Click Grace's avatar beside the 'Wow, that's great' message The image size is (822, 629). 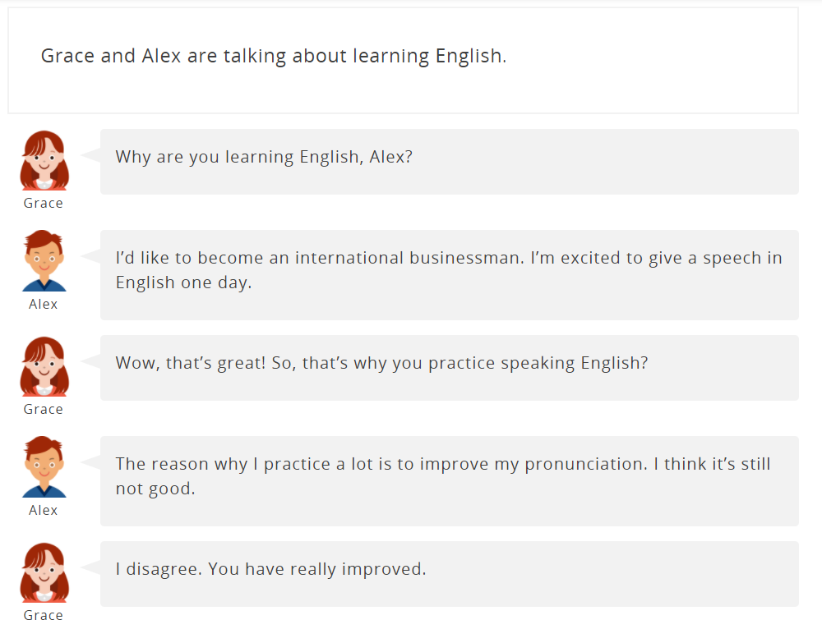click(44, 366)
